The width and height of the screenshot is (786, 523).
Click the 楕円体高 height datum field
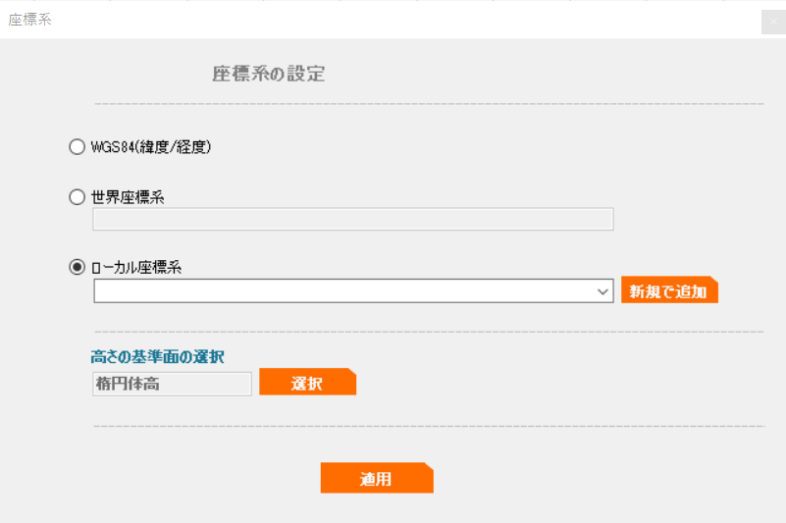pos(172,384)
